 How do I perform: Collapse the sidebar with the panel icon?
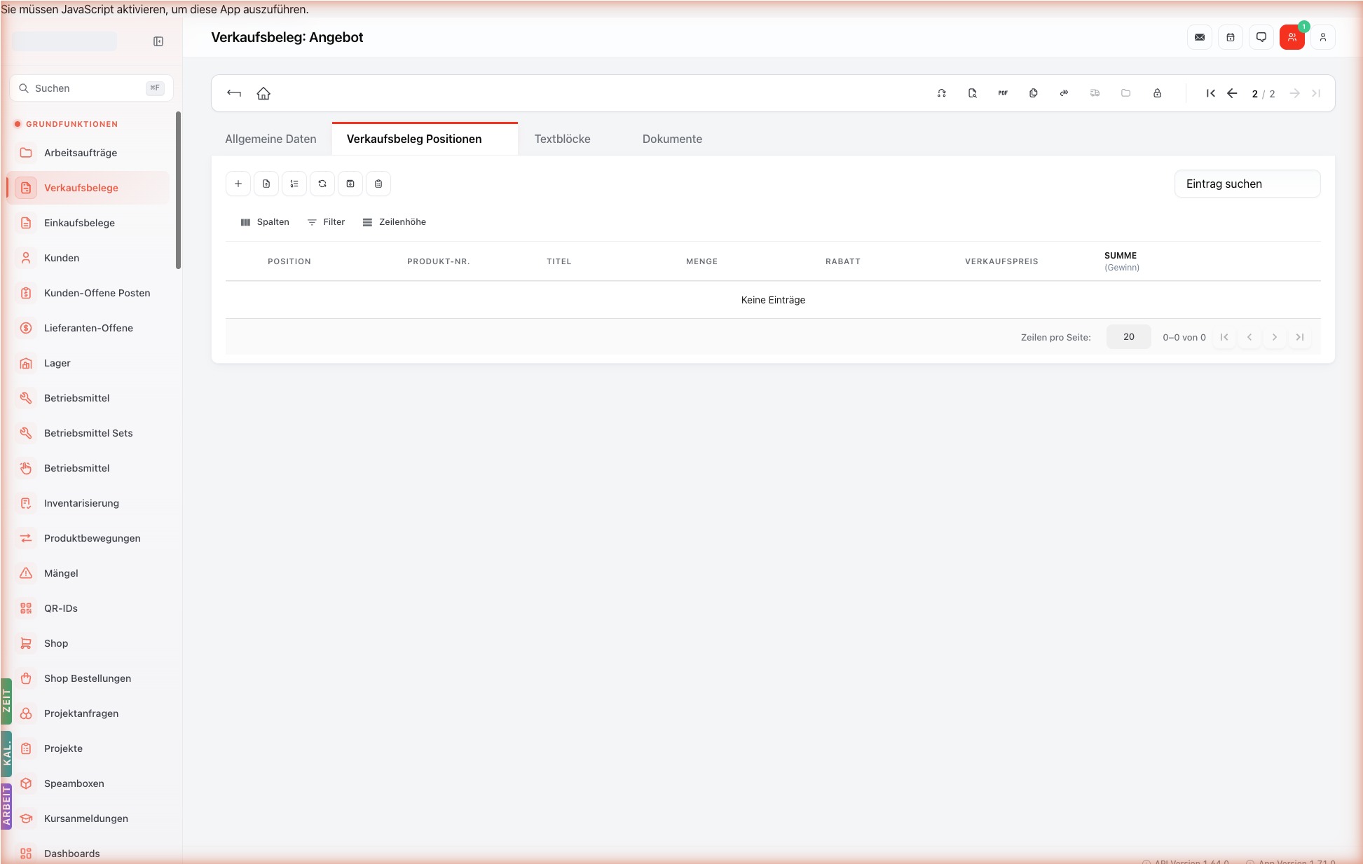pyautogui.click(x=158, y=41)
